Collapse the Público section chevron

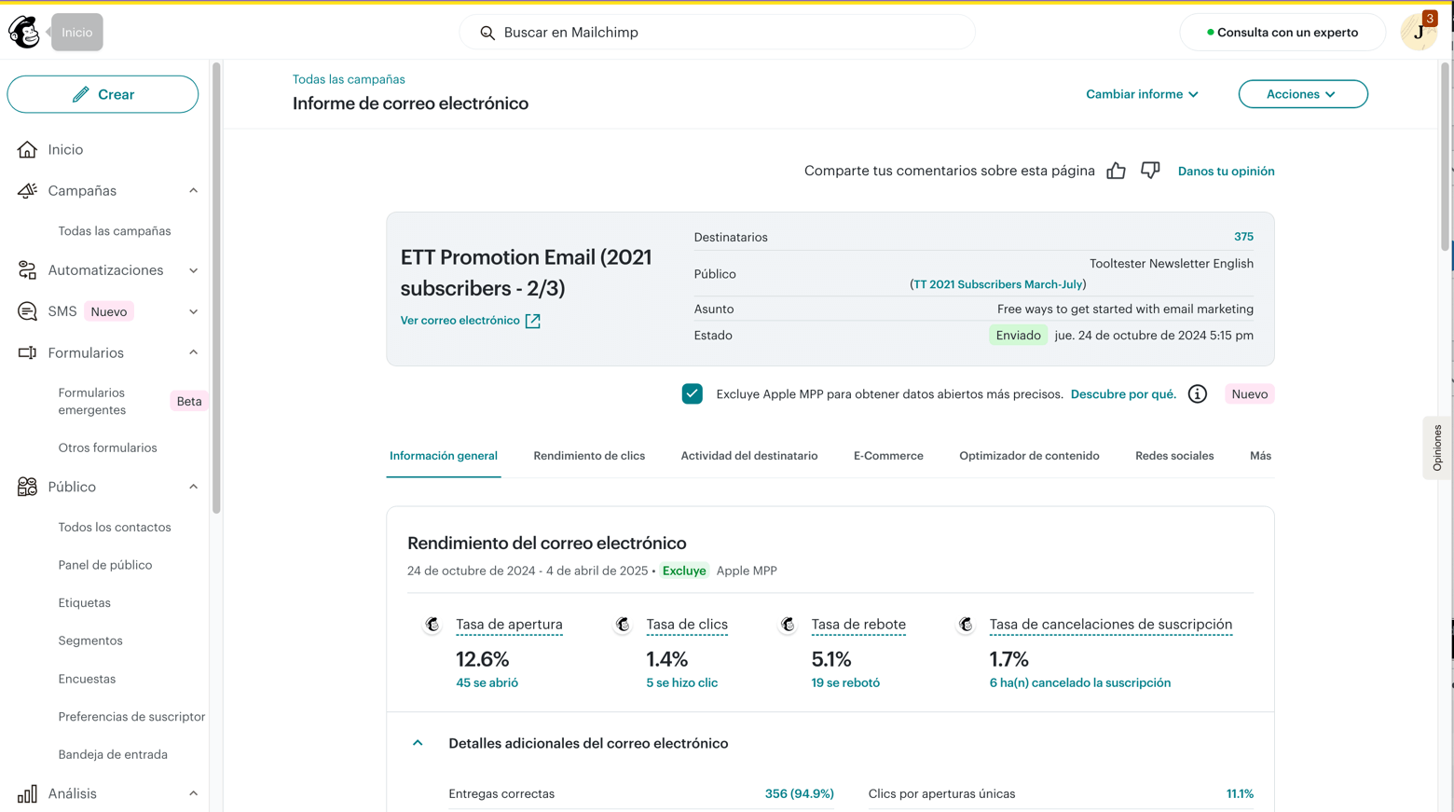[x=194, y=487]
